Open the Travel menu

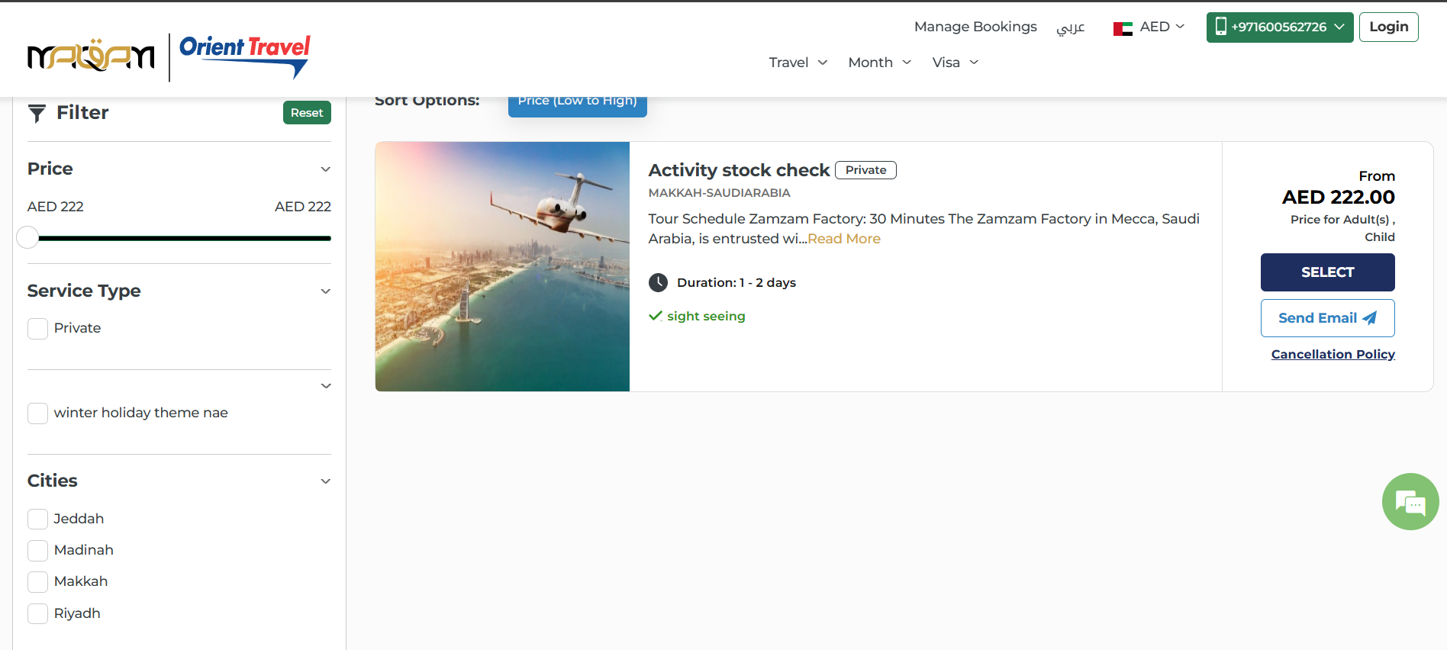pyautogui.click(x=798, y=63)
